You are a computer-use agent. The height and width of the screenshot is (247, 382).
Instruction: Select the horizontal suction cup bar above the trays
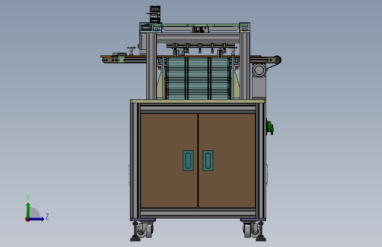[201, 45]
